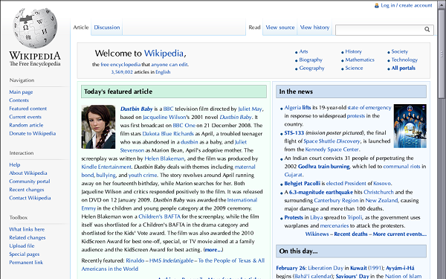Open Current events sidebar link
The width and height of the screenshot is (446, 279).
[x=25, y=117]
